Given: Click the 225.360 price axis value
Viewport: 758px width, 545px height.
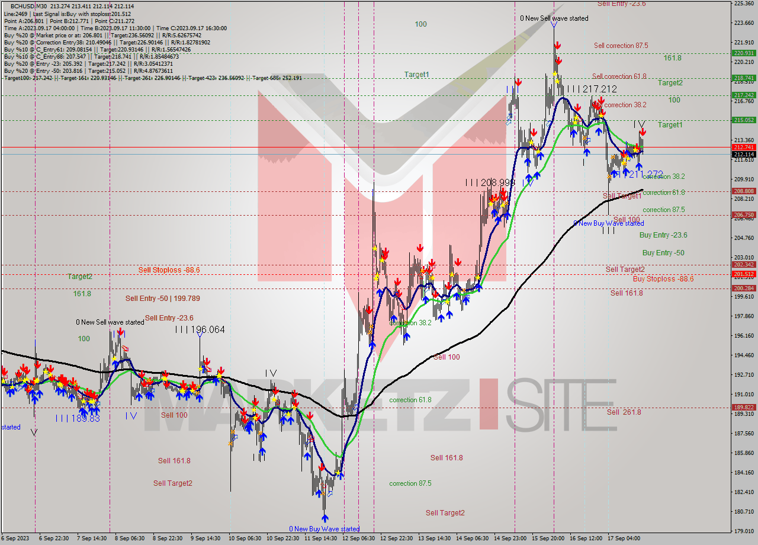Looking at the screenshot, I should click(x=743, y=3).
